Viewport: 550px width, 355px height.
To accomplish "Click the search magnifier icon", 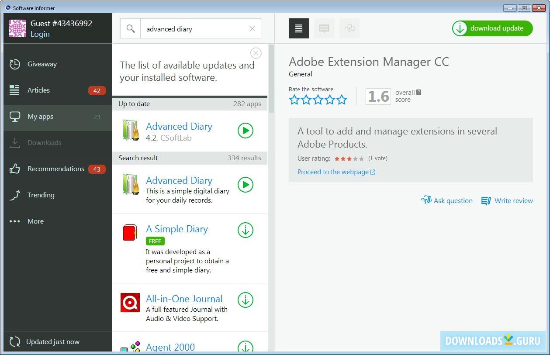I will point(131,29).
